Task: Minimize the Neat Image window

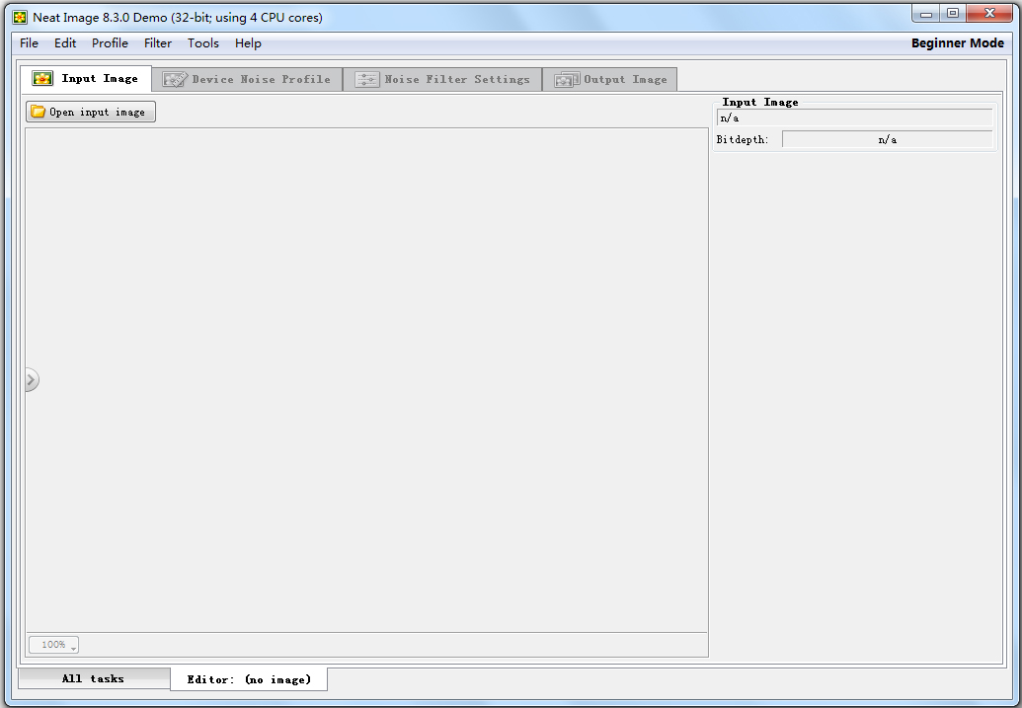Action: pos(925,13)
